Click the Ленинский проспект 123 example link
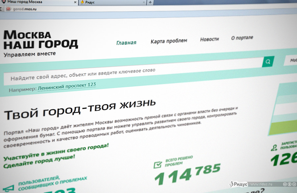Image resolution: width=297 pixels, height=193 pixels. 67,86
